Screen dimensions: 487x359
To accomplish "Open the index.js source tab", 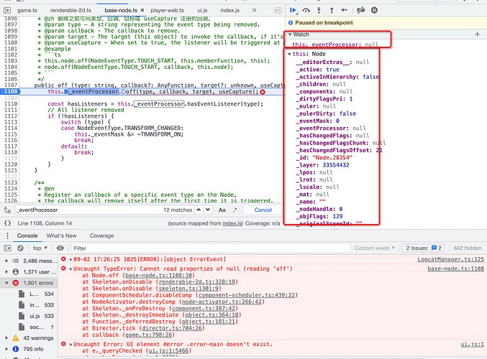I will coord(230,10).
